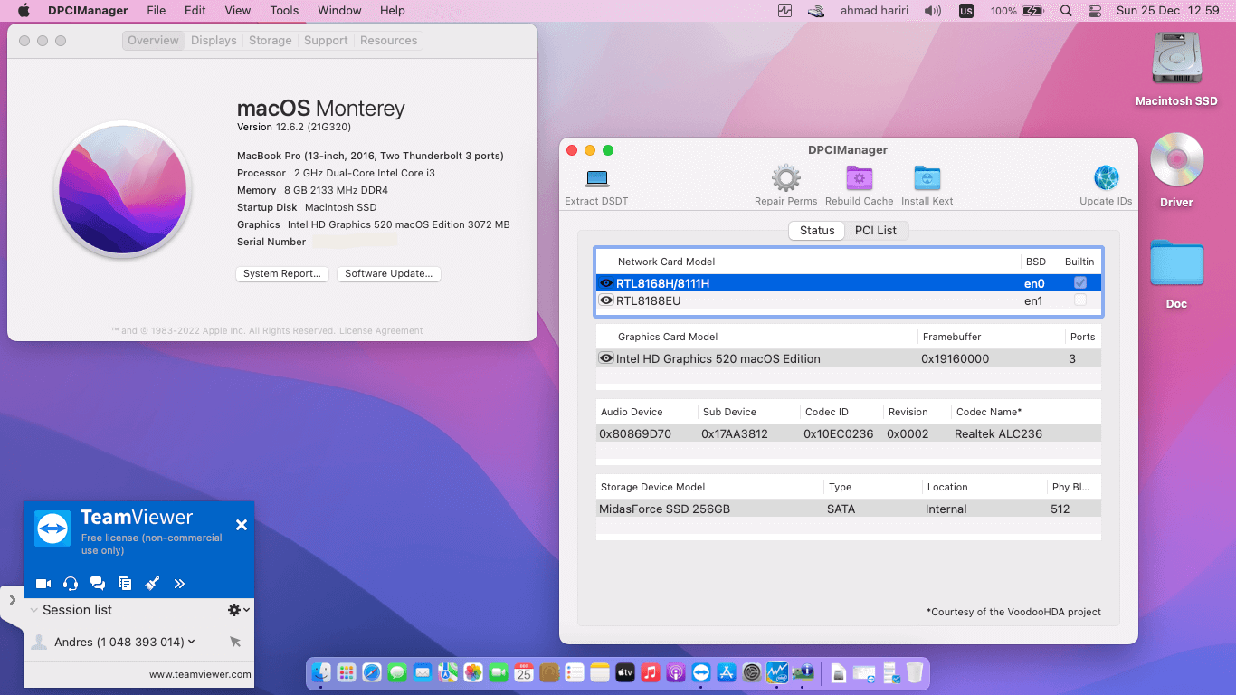Toggle Builtin checkbox for RTL8188EU
Image resolution: width=1236 pixels, height=695 pixels.
click(1080, 300)
